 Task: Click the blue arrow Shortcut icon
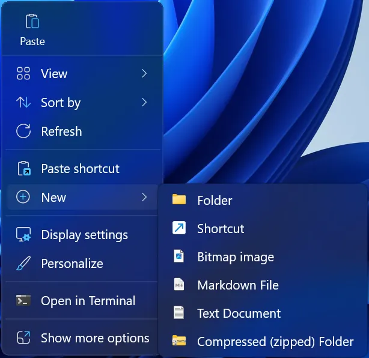(x=179, y=228)
